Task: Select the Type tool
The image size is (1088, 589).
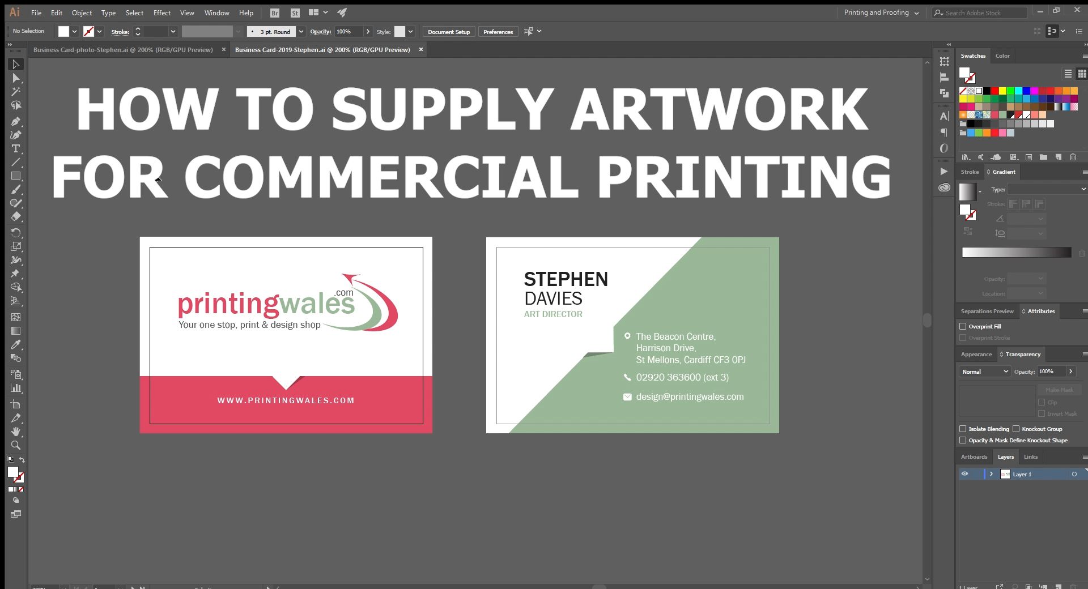Action: click(16, 148)
